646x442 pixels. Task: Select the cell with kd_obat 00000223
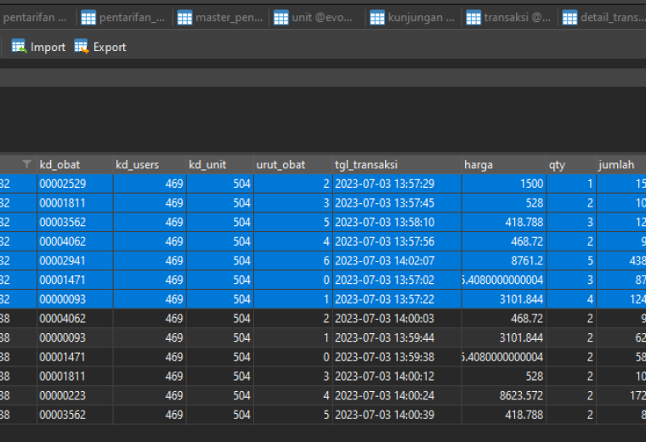(75, 395)
